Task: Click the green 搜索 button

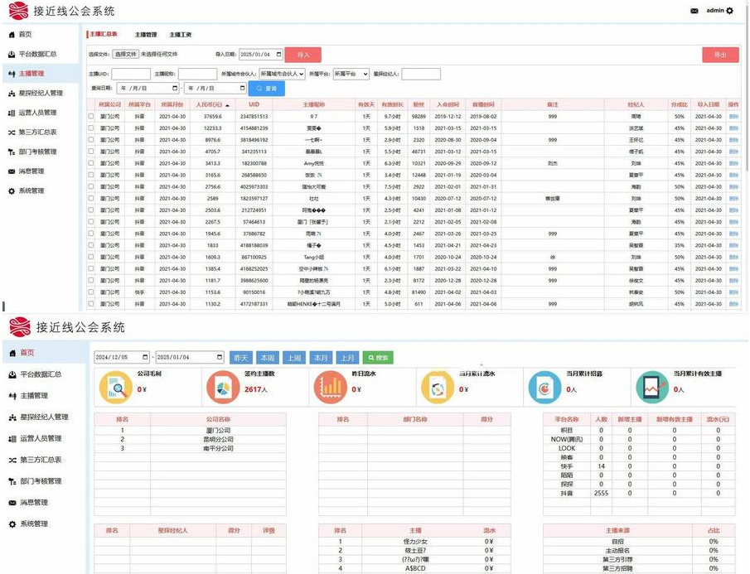Action: tap(378, 358)
